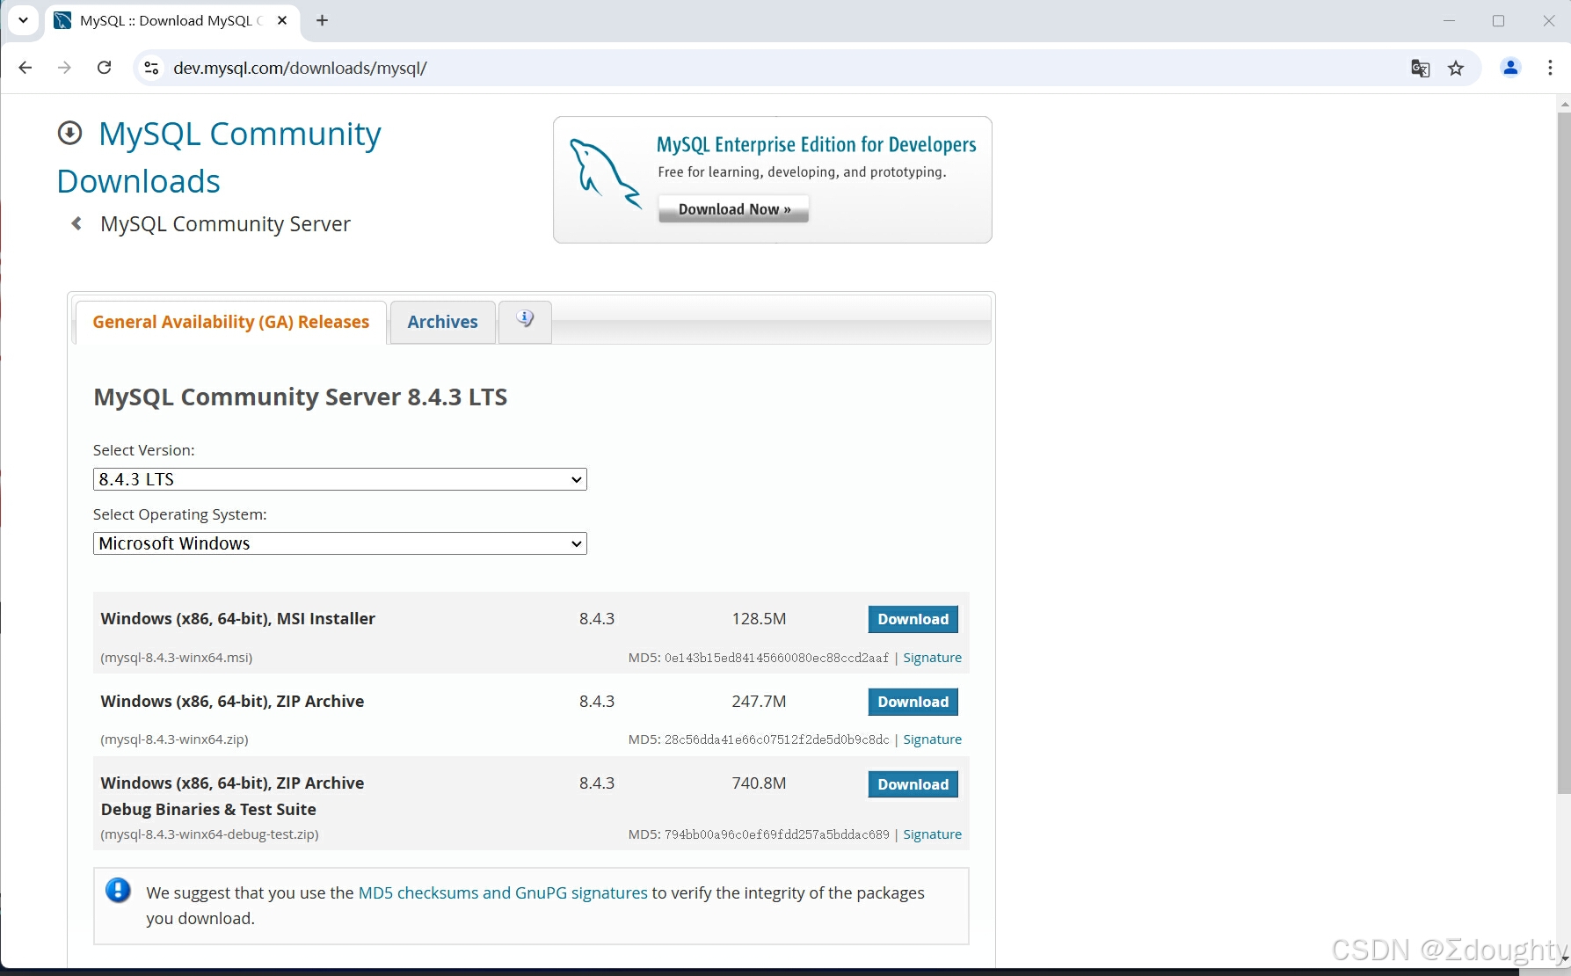Maximize the browser window
Screen dimensions: 1571x976
[1499, 20]
